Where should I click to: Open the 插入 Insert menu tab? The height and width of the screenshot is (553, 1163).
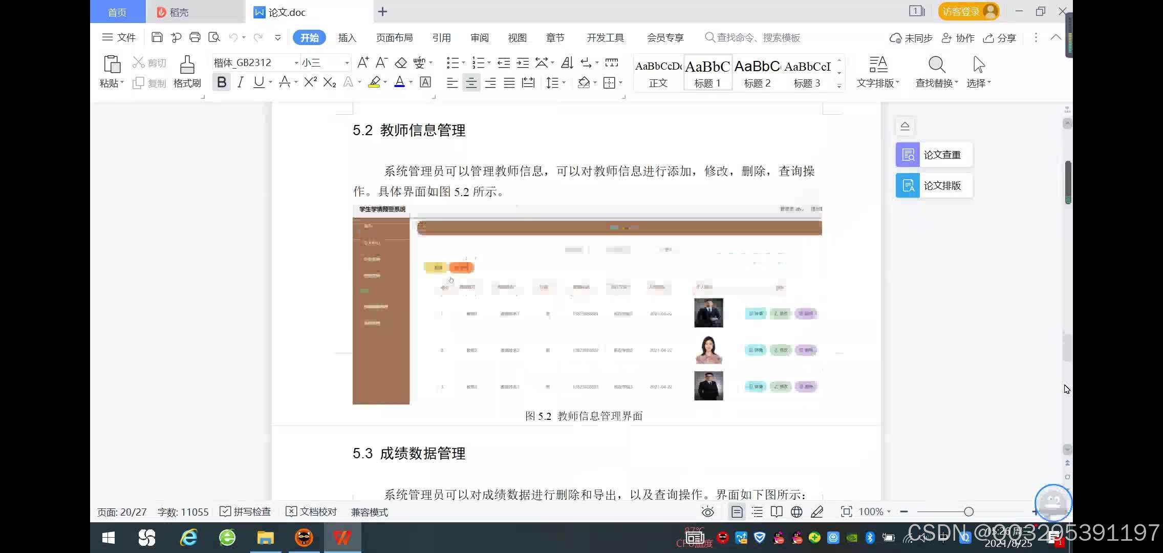[347, 38]
